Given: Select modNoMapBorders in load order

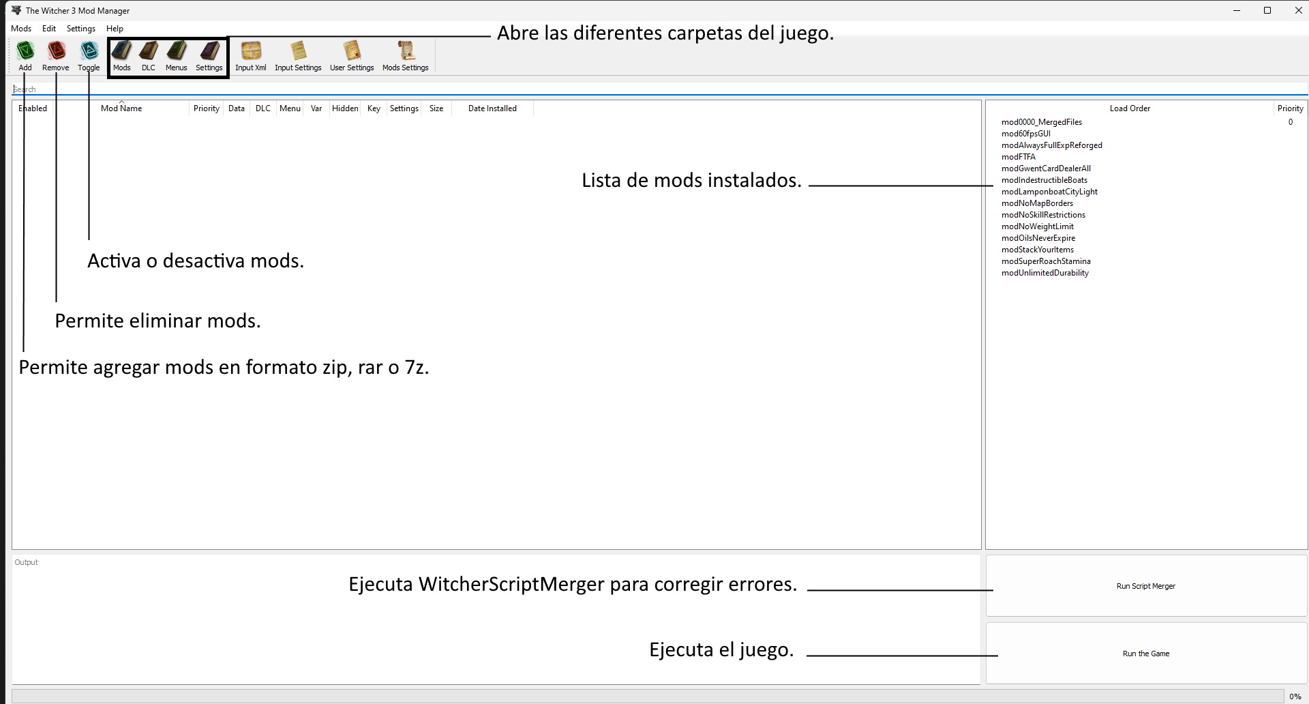Looking at the screenshot, I should [x=1037, y=203].
